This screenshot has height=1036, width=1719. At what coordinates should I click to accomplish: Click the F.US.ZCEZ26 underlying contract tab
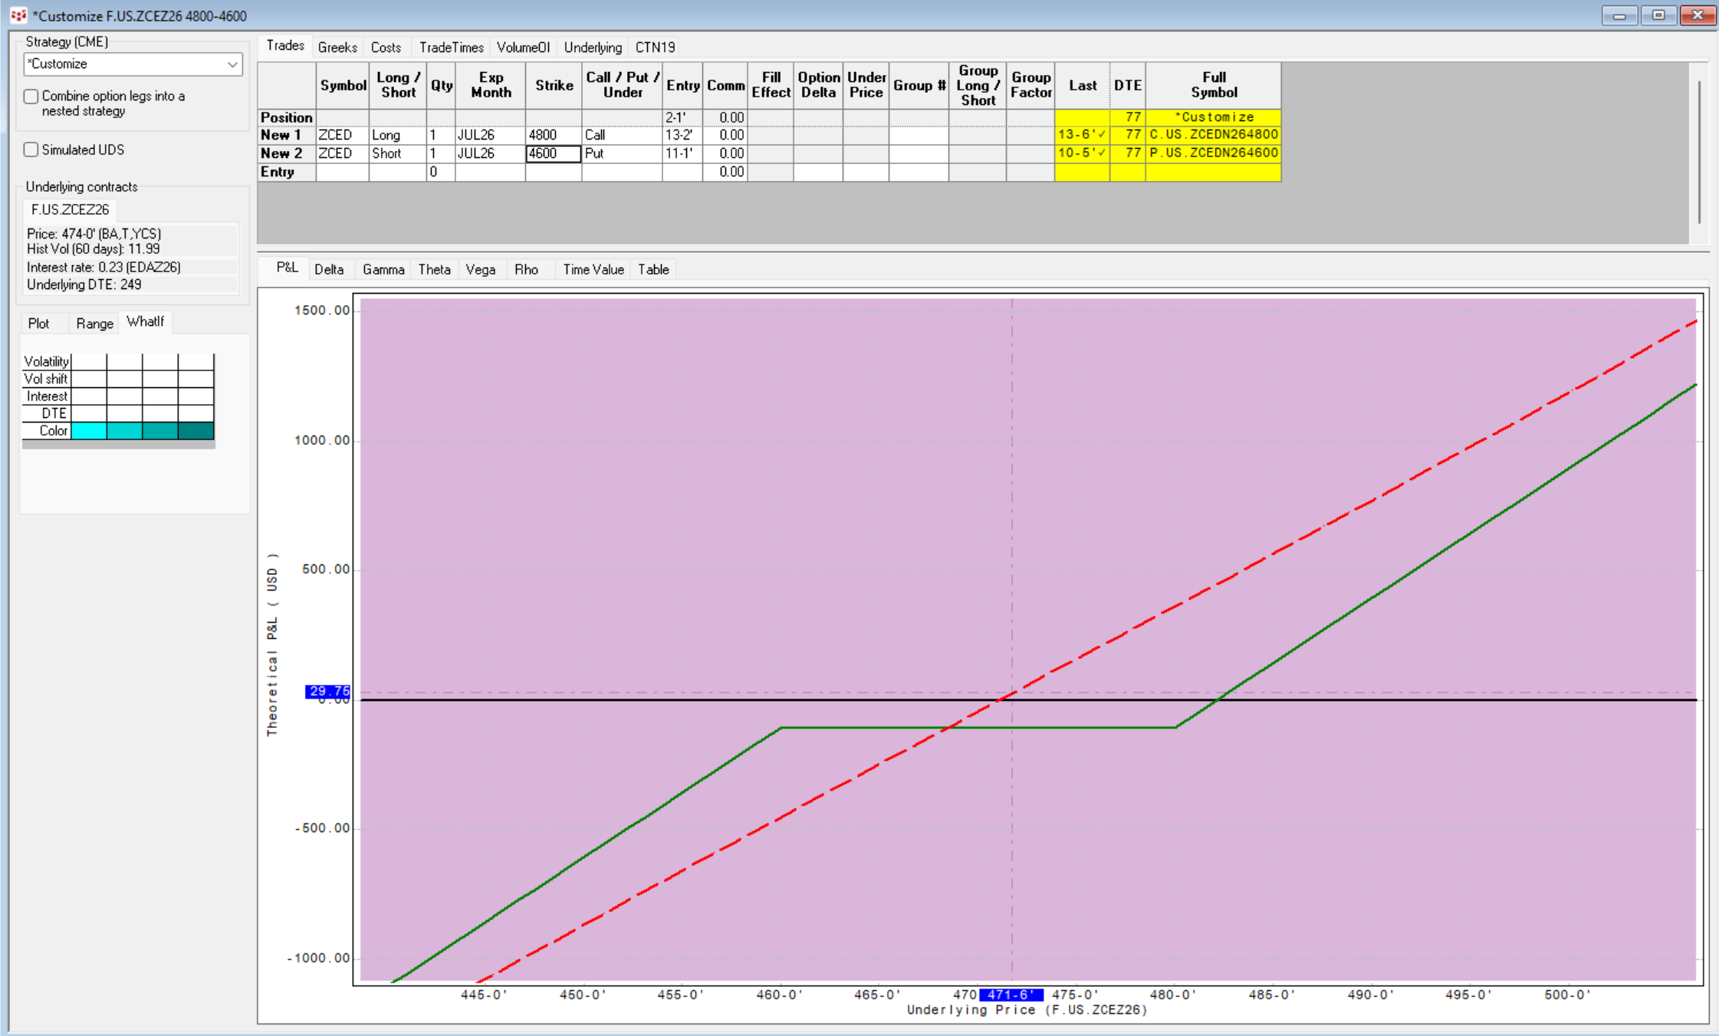(70, 209)
